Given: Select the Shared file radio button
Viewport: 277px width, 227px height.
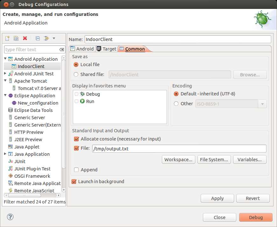Looking at the screenshot, I should pos(76,74).
